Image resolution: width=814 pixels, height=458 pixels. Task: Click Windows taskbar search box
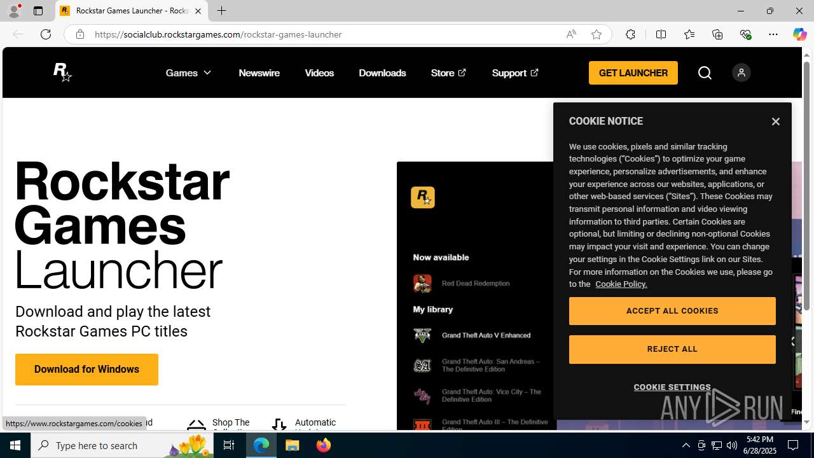(x=121, y=445)
